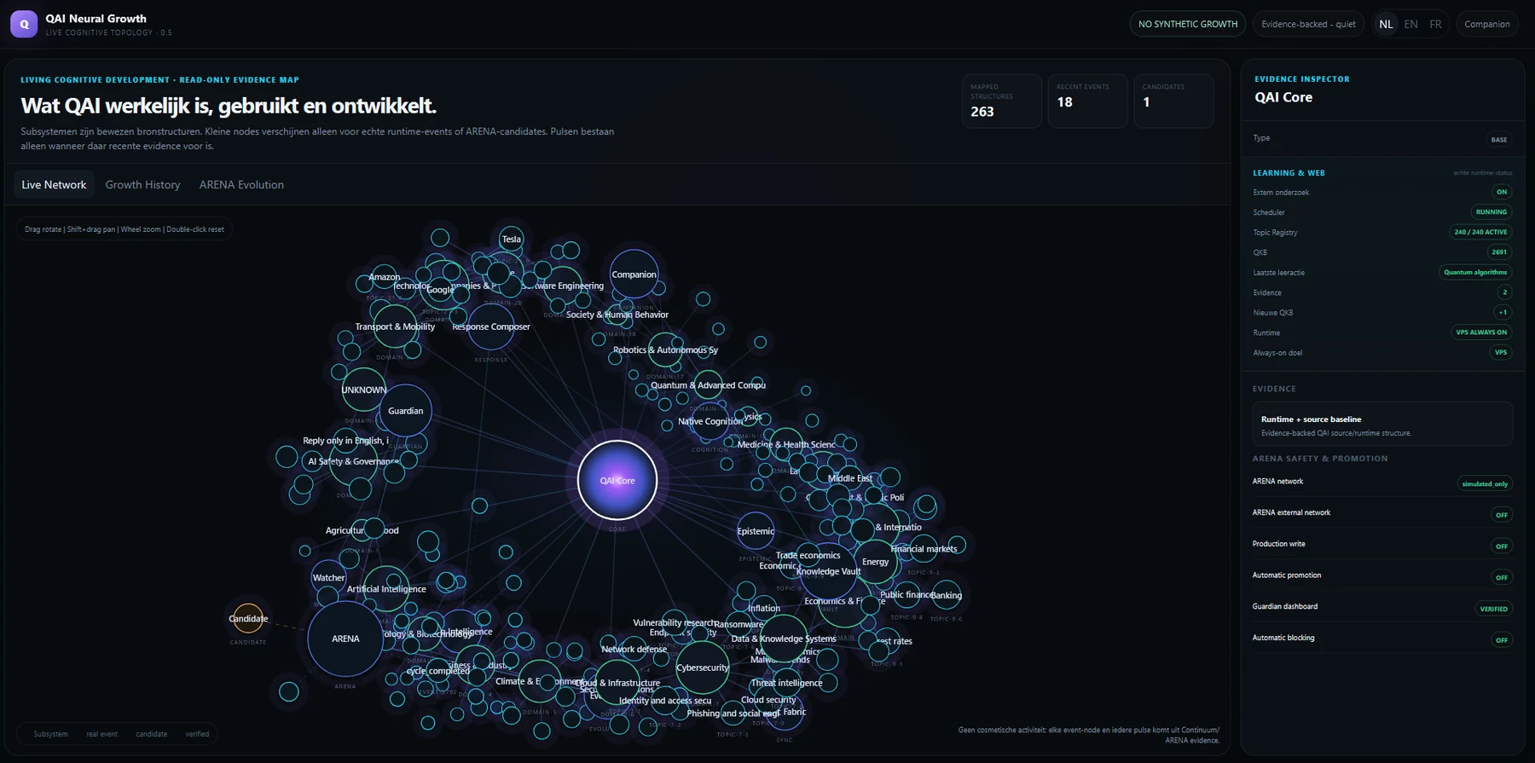Select the Cloud & Infrastructure node

click(618, 682)
